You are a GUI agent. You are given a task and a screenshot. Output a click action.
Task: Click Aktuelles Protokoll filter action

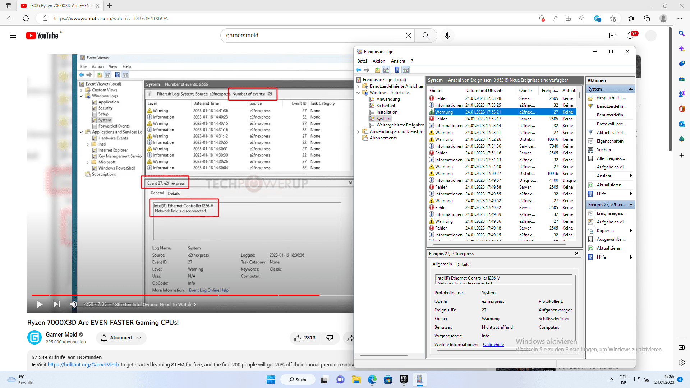point(611,133)
